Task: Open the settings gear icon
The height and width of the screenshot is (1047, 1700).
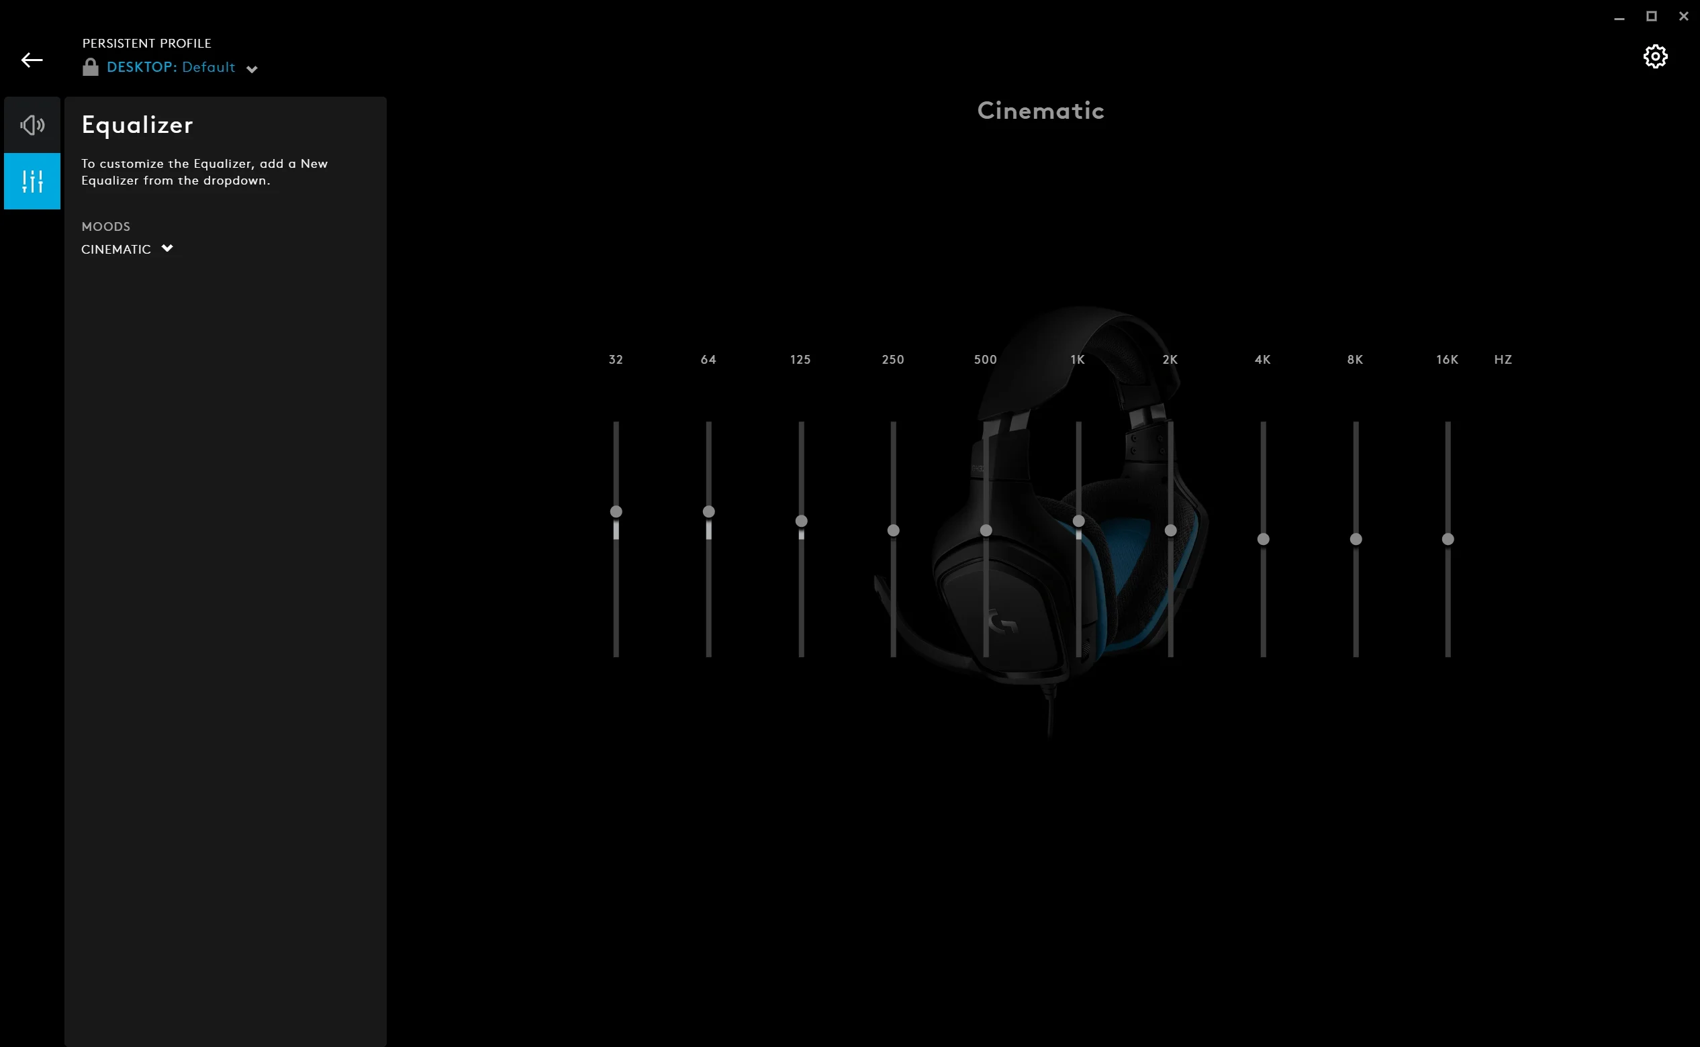Action: click(x=1655, y=57)
